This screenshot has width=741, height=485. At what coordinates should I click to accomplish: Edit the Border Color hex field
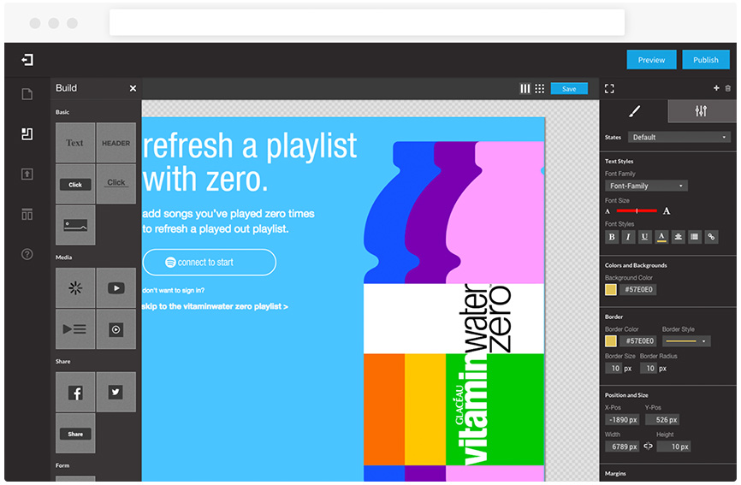point(638,341)
